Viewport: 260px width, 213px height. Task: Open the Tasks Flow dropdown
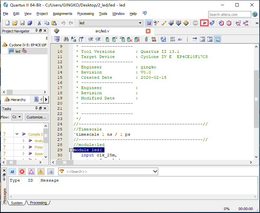17,117
